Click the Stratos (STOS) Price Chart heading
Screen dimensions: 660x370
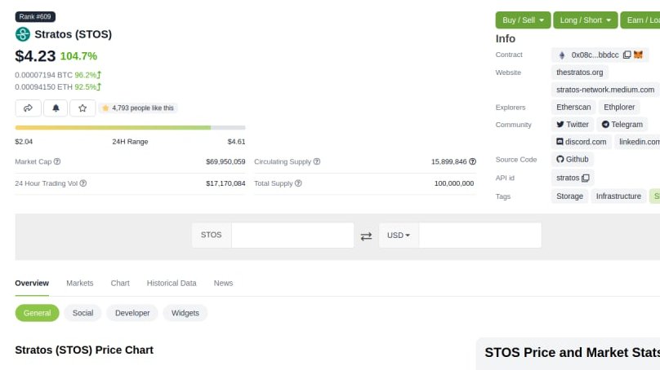[x=84, y=350]
